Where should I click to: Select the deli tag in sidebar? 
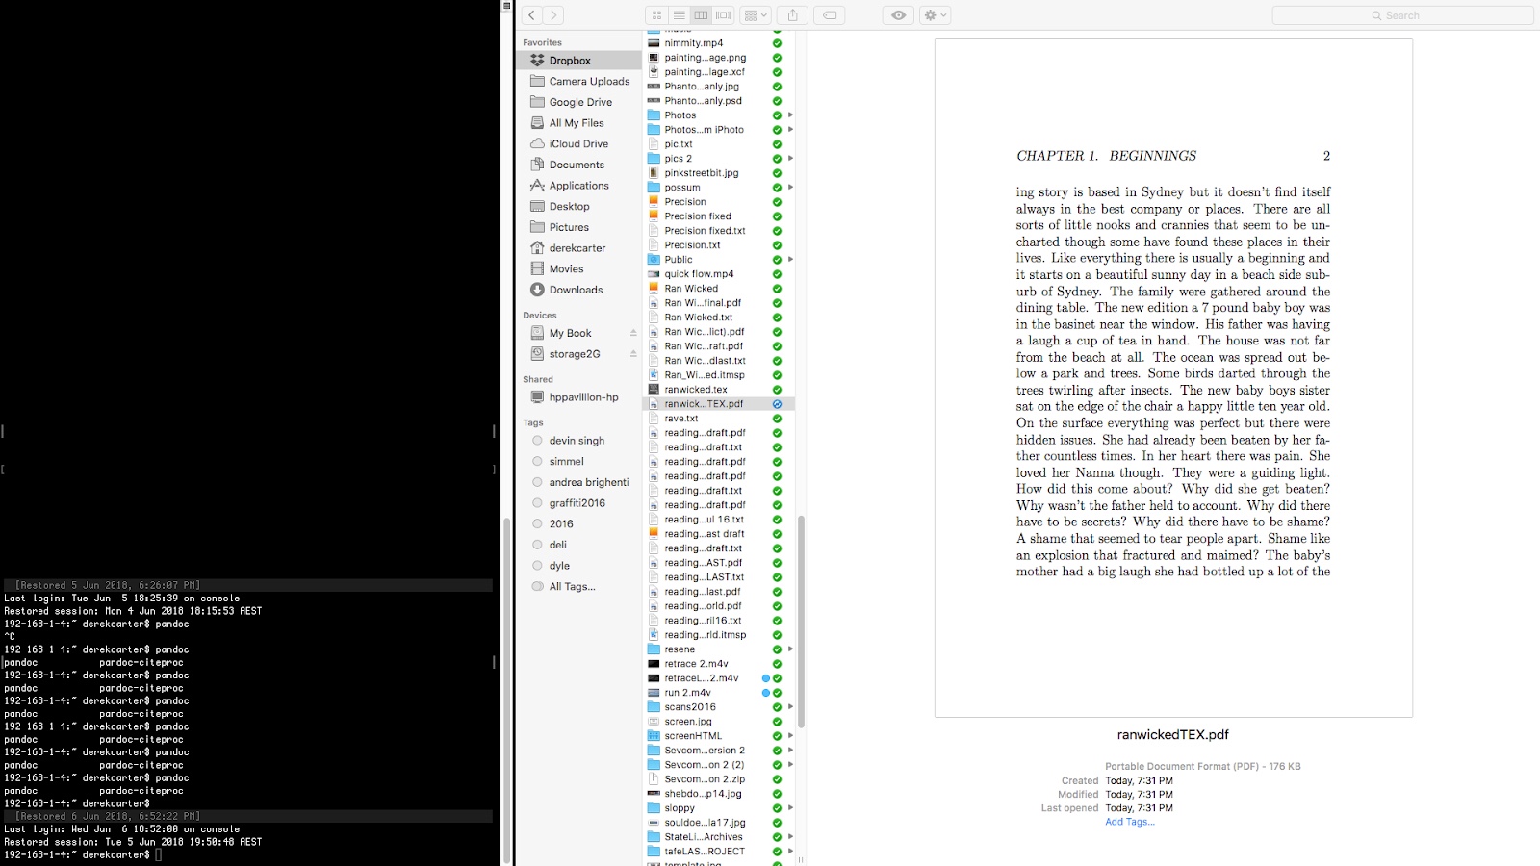click(x=557, y=545)
